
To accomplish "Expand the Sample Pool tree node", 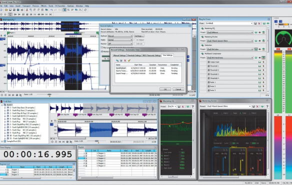I will click(x=2, y=141).
